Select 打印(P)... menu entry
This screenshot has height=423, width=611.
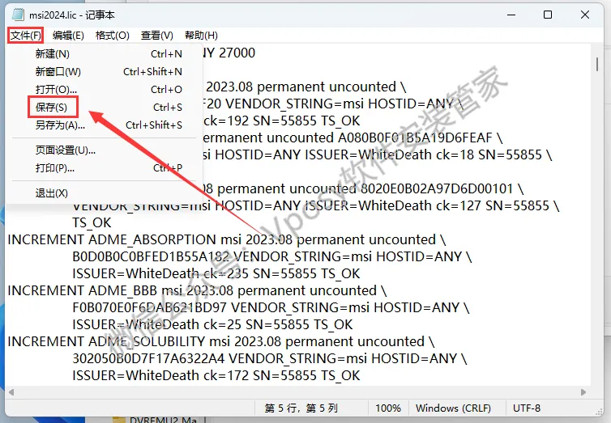tap(105, 168)
